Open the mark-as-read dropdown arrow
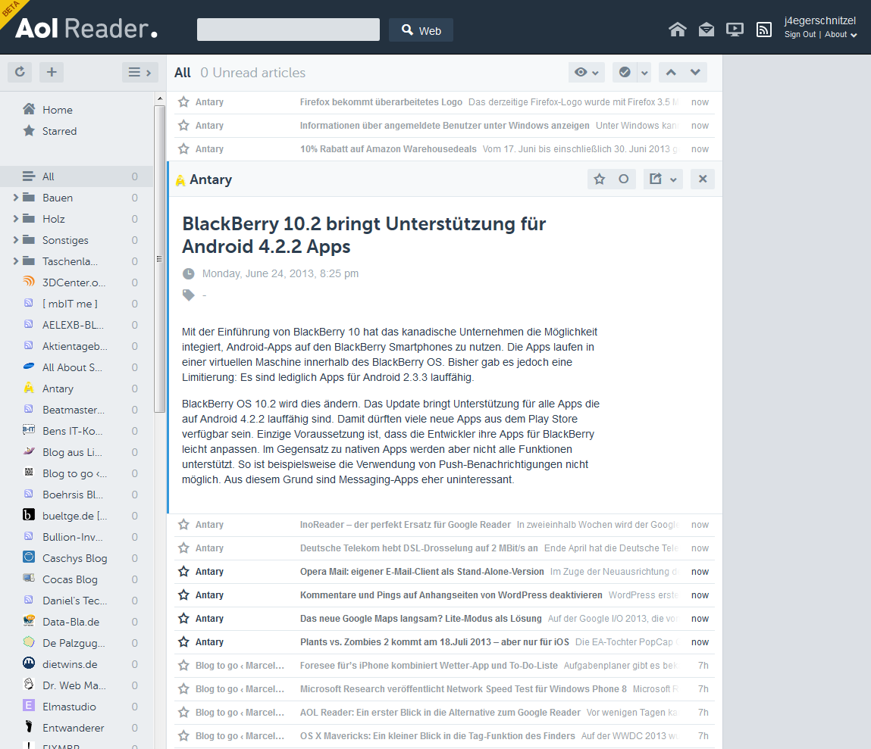Image resolution: width=871 pixels, height=749 pixels. (x=644, y=72)
